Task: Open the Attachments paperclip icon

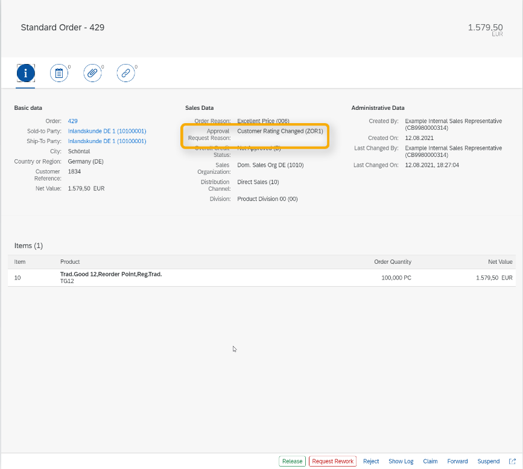Action: click(92, 72)
